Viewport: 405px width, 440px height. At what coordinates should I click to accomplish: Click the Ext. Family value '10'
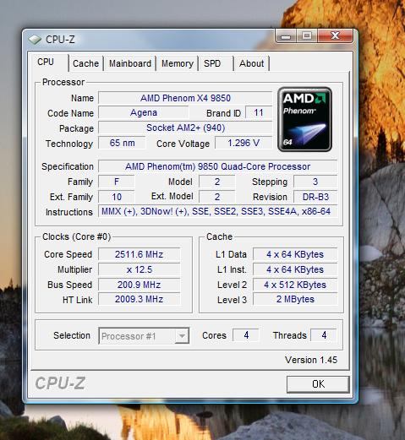(x=117, y=197)
